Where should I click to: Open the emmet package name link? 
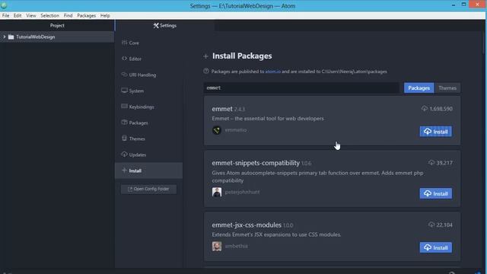[x=222, y=109]
